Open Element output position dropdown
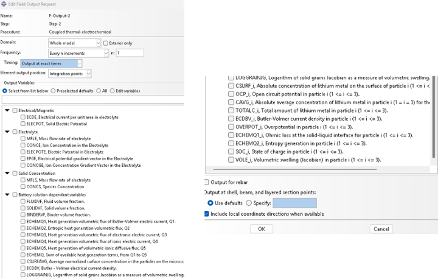 (x=69, y=74)
